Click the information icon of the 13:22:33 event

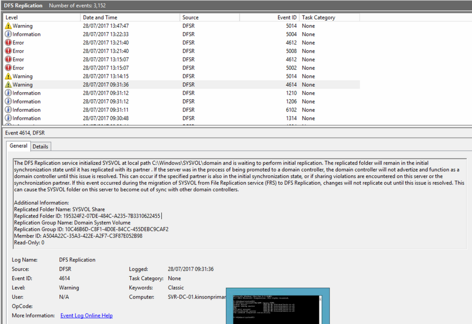8,34
